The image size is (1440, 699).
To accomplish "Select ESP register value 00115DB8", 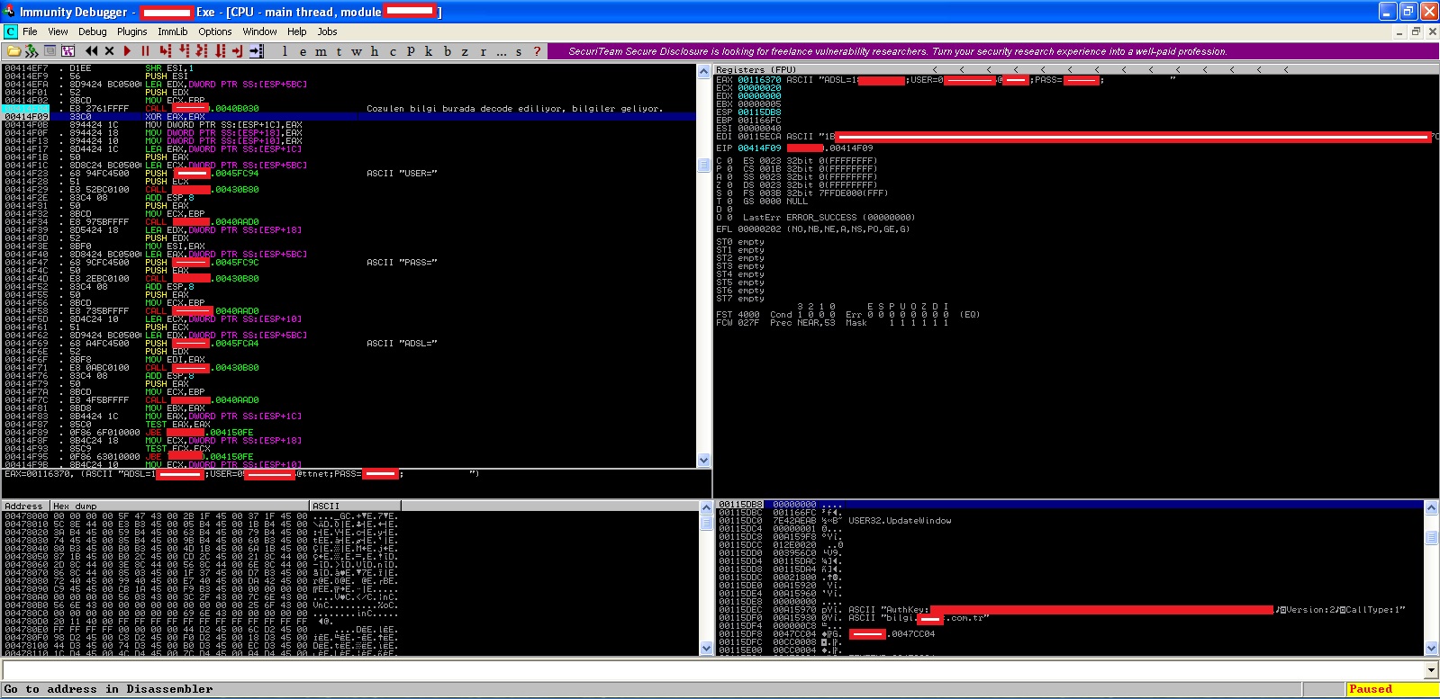I will pyautogui.click(x=759, y=112).
